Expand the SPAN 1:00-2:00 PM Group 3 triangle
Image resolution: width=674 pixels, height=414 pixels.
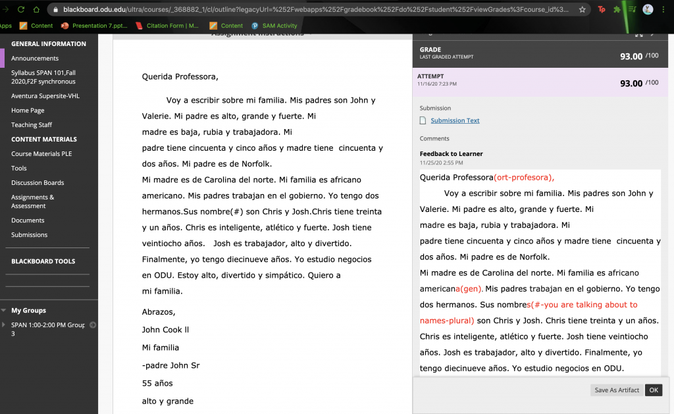[x=3, y=325]
